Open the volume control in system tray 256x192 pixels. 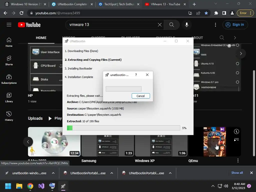coord(226,186)
